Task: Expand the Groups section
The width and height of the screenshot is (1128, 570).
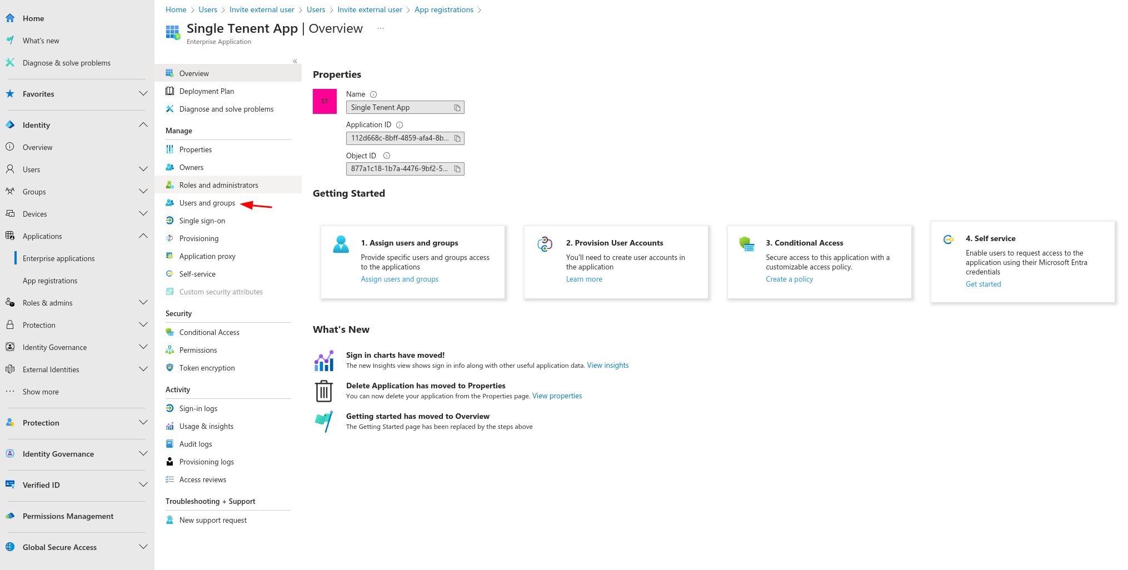Action: [143, 192]
